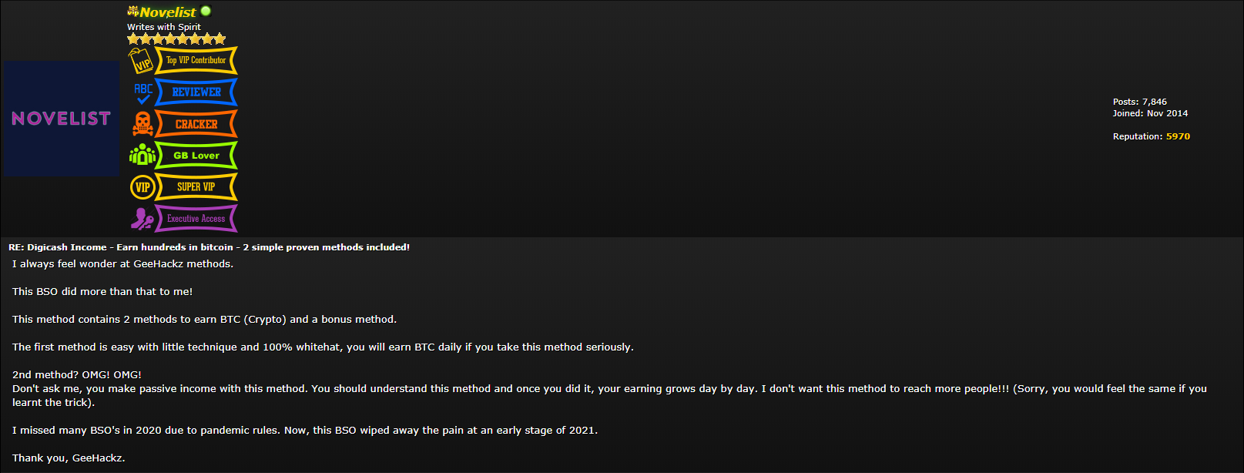Click the green online status dot
Image resolution: width=1244 pixels, height=473 pixels.
point(206,11)
